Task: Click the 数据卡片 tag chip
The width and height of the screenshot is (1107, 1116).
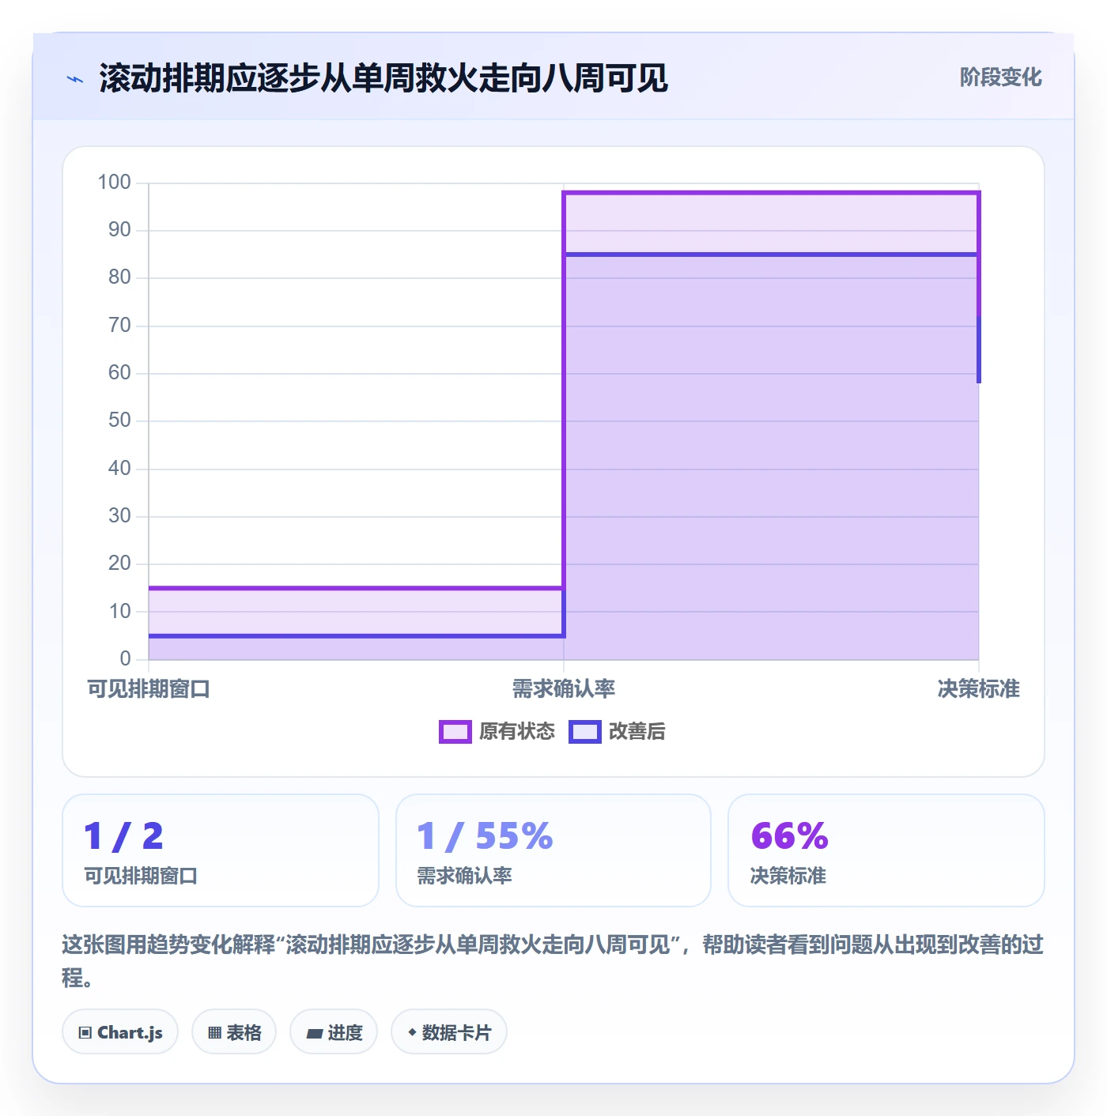Action: click(x=449, y=1032)
